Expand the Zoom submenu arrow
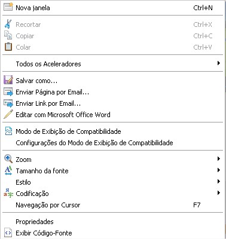Viewport: 226px width, 239px height. coord(219,159)
